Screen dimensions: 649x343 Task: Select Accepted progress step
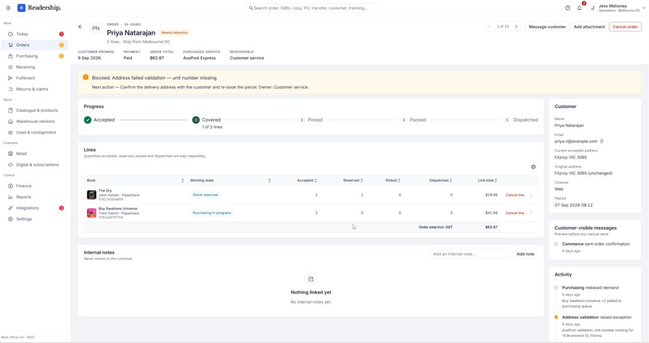point(99,120)
